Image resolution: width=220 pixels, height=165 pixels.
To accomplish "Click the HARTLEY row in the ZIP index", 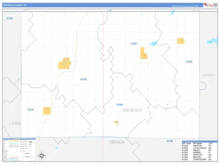I will (197, 155).
